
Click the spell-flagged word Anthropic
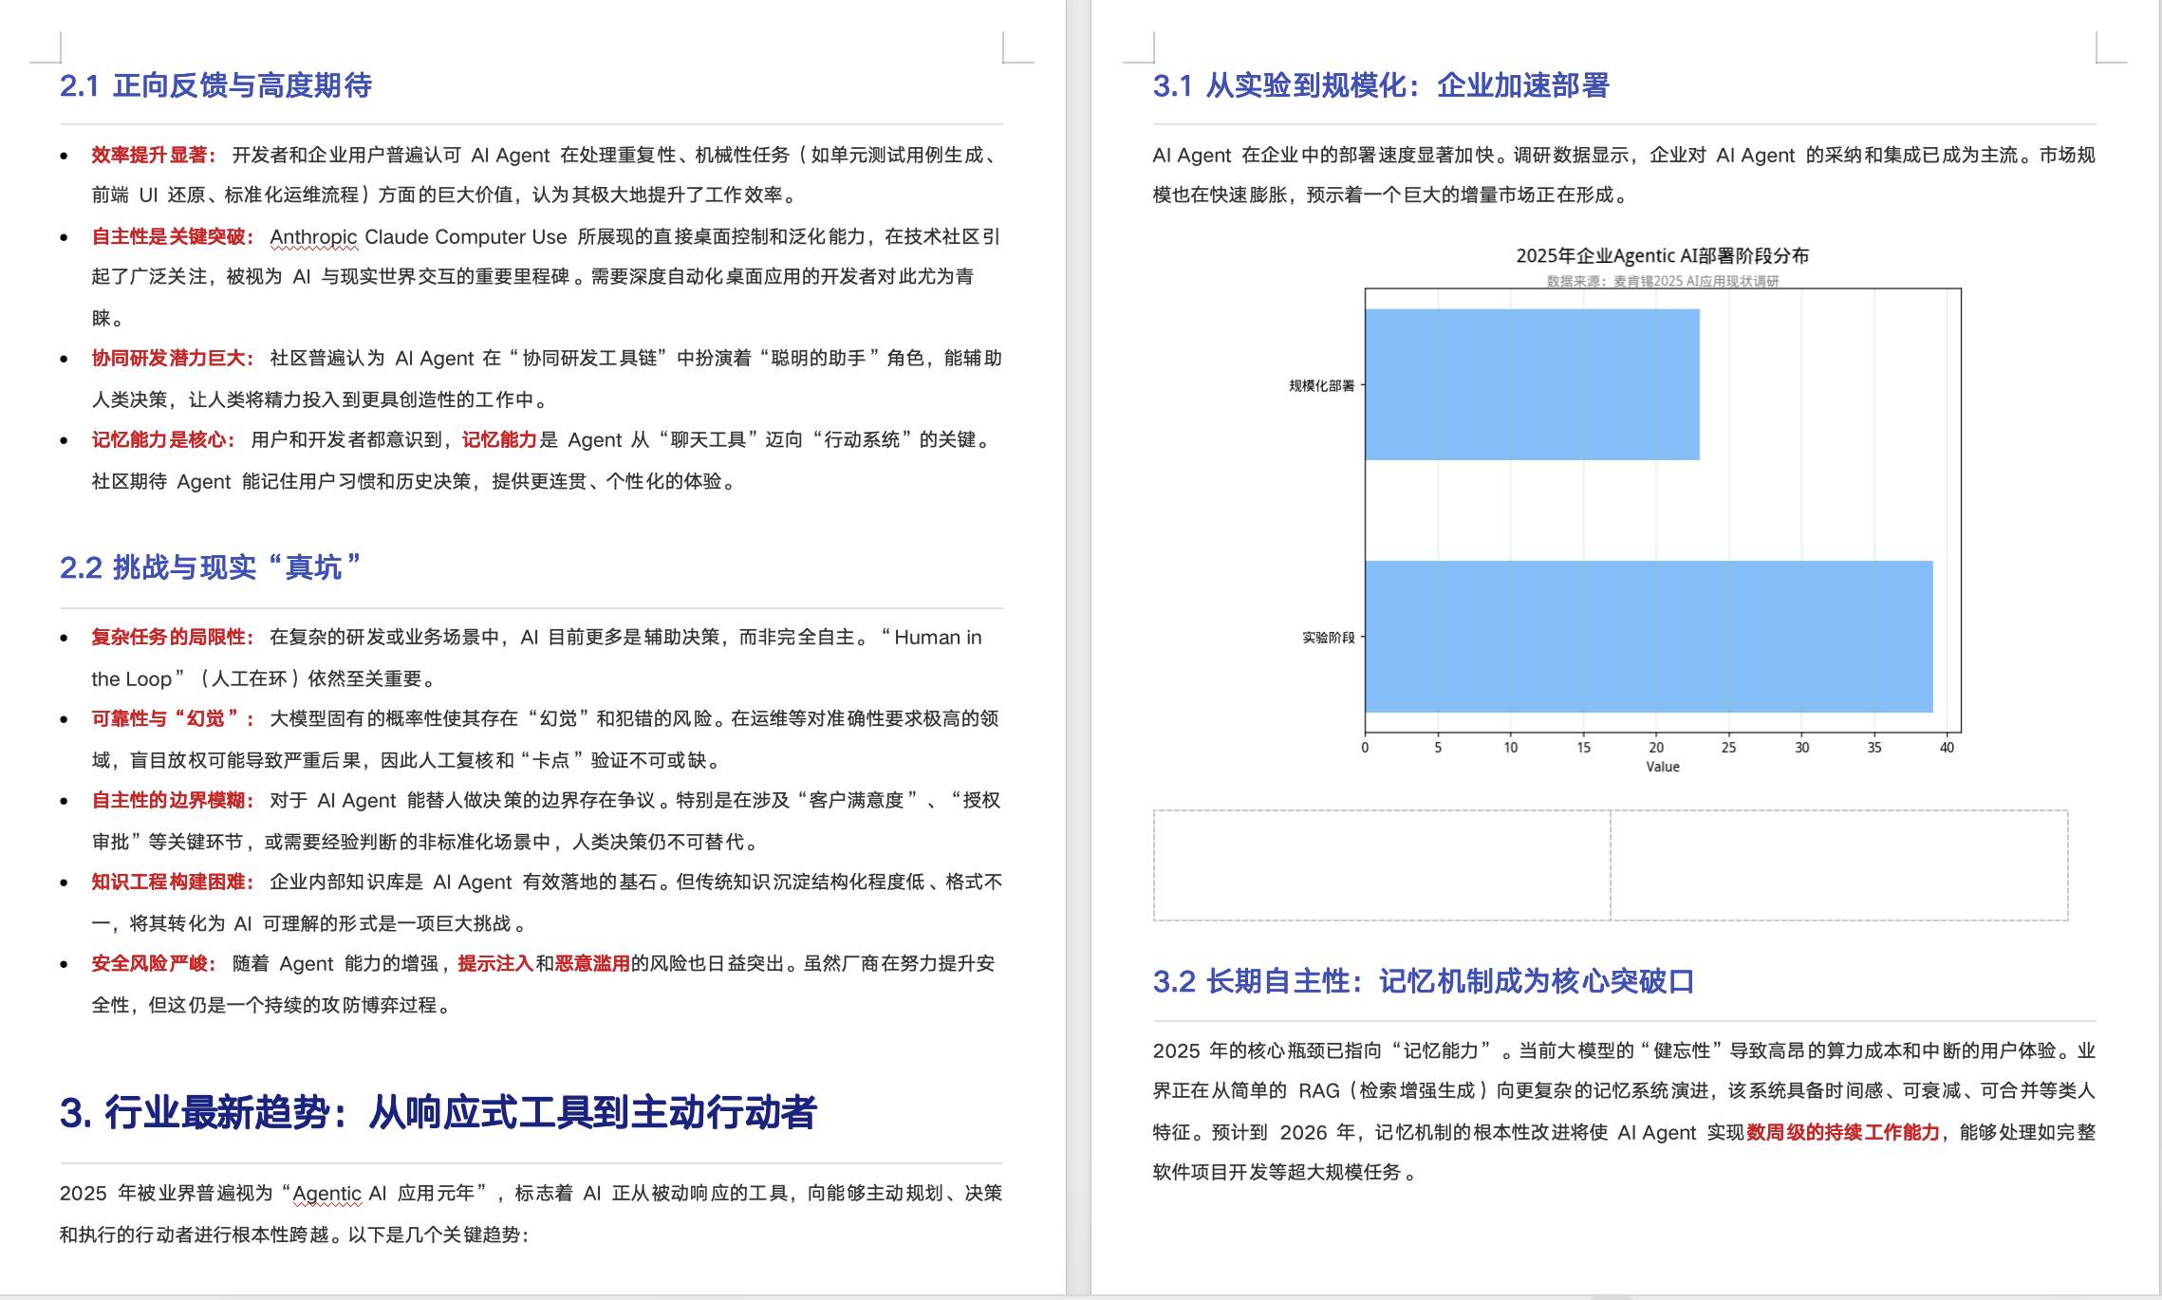point(311,236)
